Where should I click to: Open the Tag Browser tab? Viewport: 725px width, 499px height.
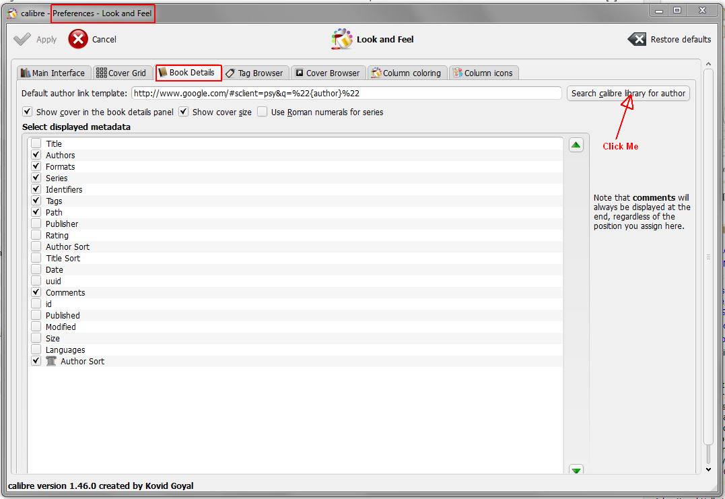tap(255, 73)
